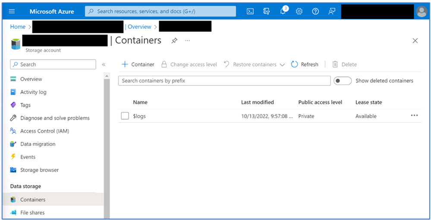Open the Directories and subscriptions filter icon
431x220 pixels.
coord(266,12)
